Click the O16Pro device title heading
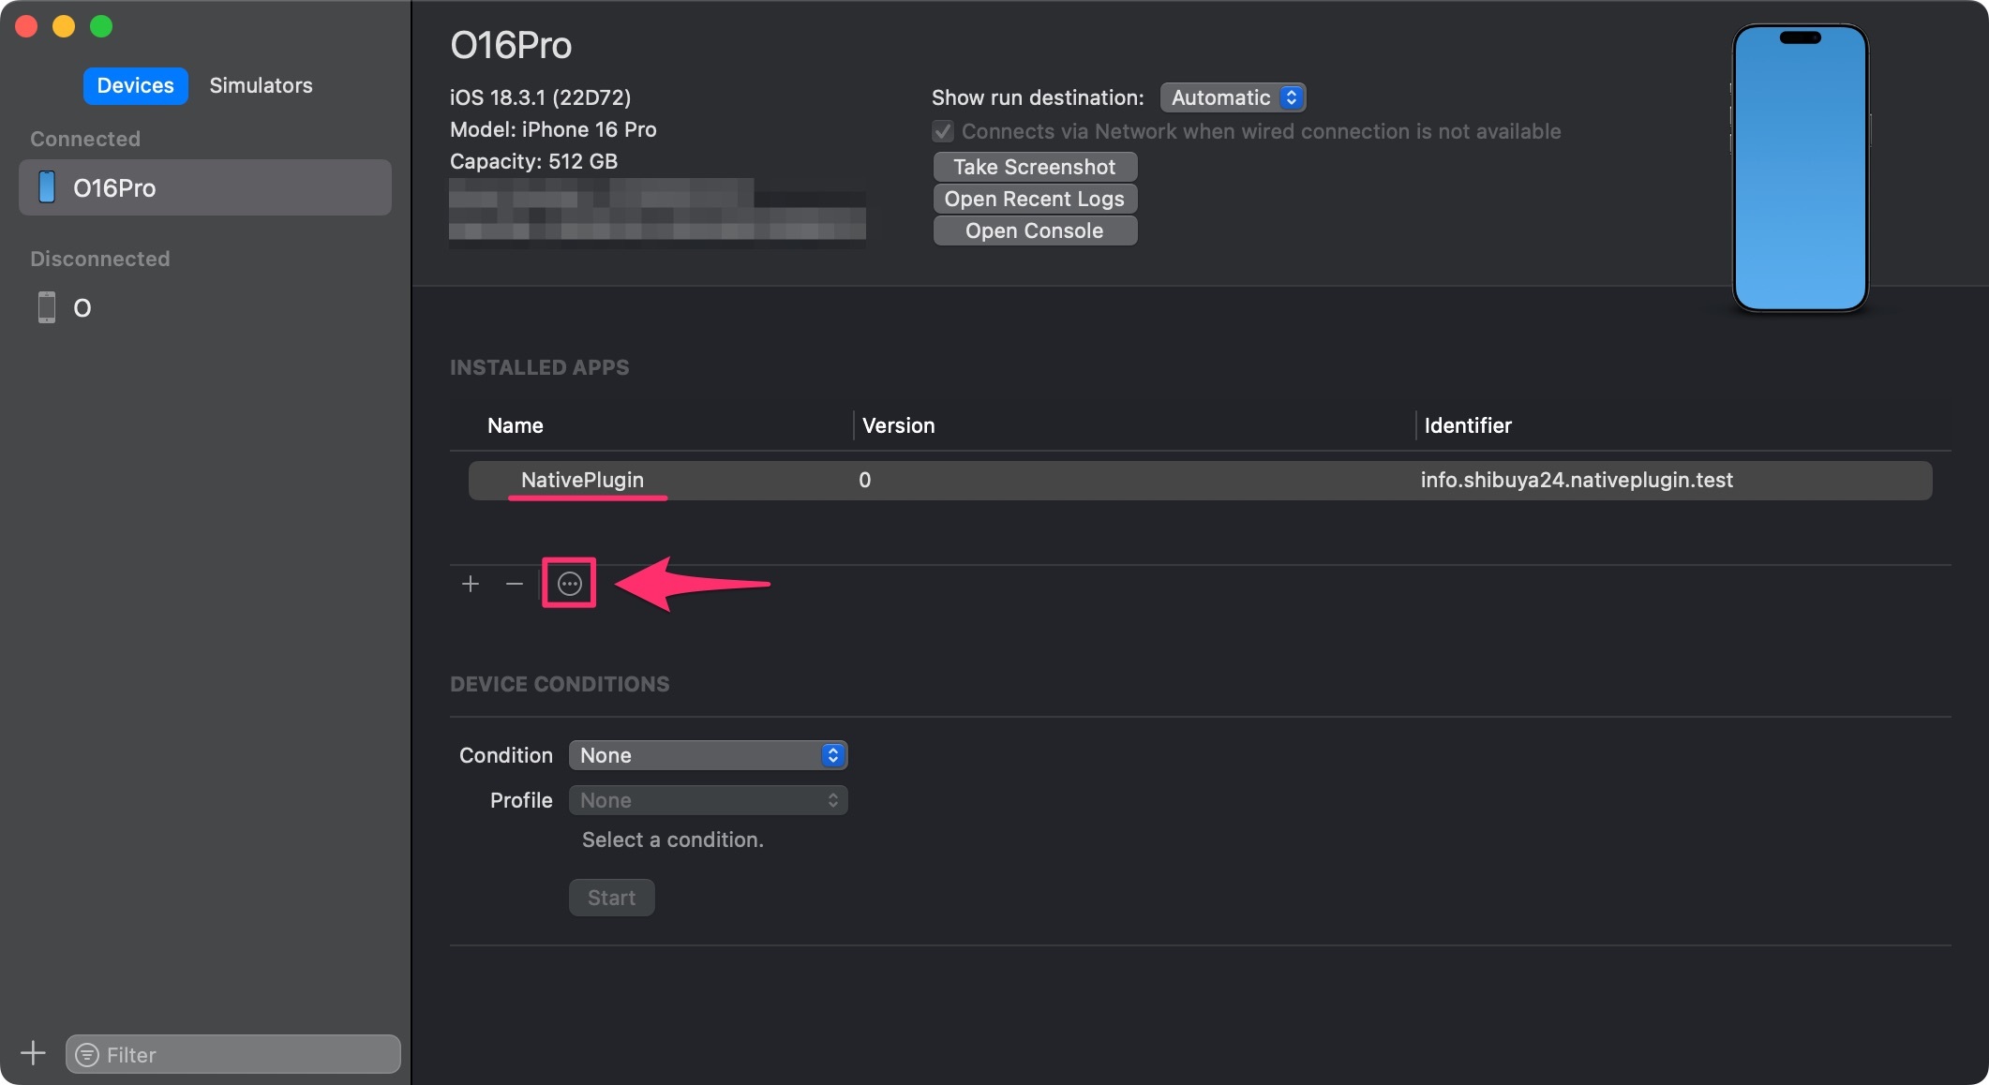1989x1085 pixels. 511,45
